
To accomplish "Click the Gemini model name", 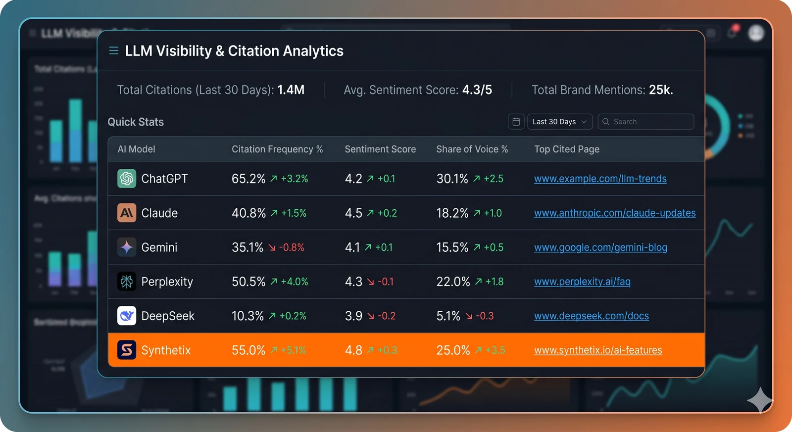I will tap(159, 247).
